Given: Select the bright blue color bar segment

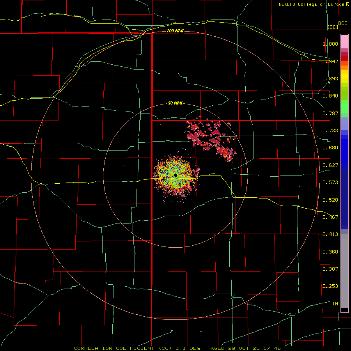Looking at the screenshot, I should tap(344, 152).
